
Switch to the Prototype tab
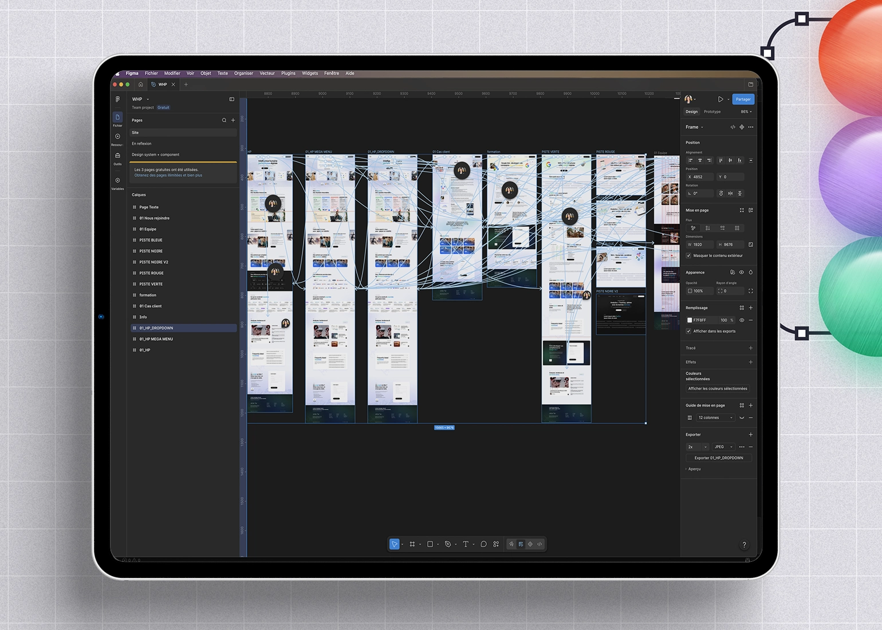pos(712,112)
